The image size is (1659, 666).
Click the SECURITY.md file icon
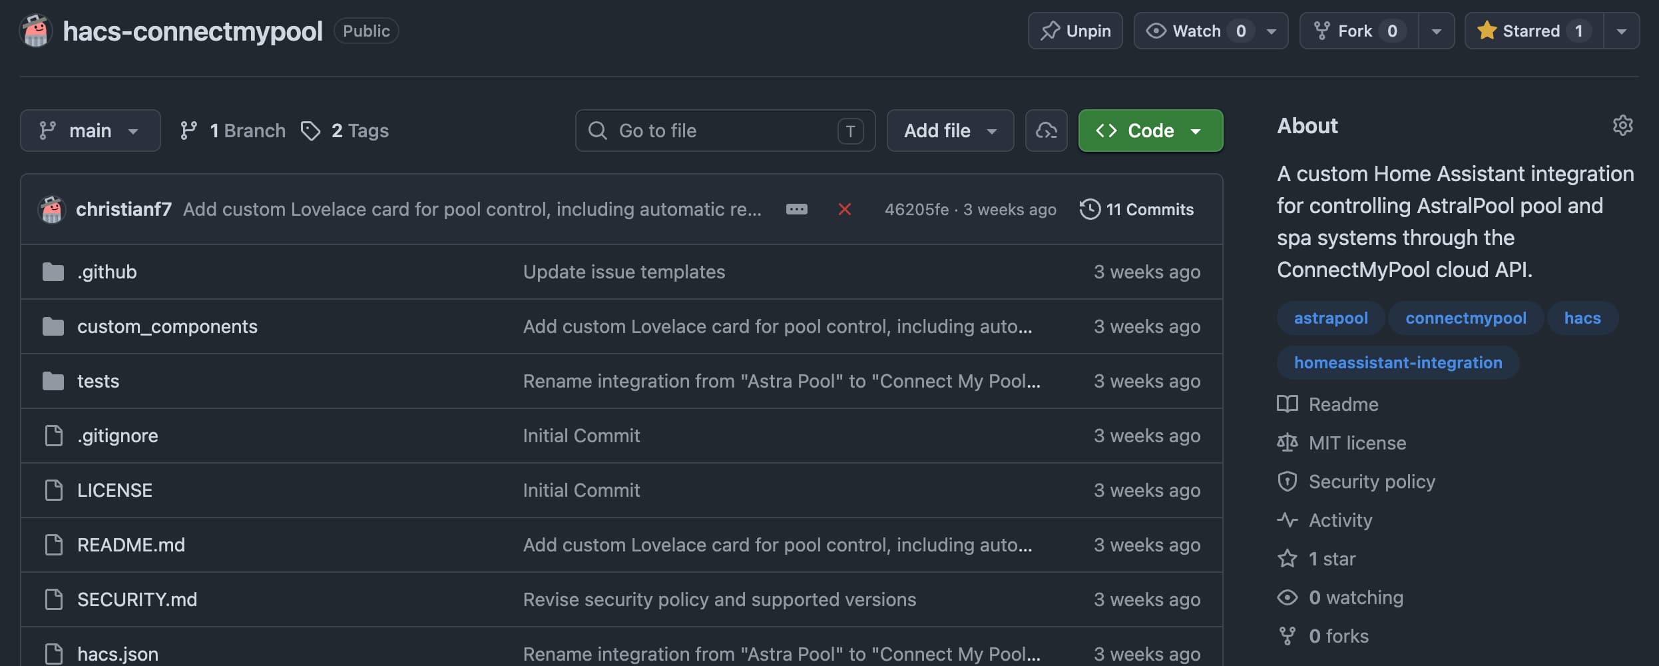53,599
